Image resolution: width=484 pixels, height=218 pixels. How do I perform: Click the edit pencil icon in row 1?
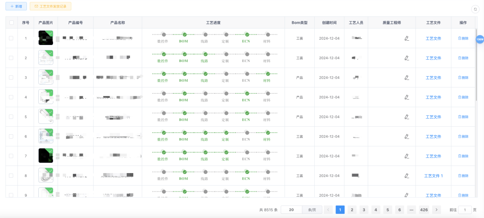pos(406,38)
